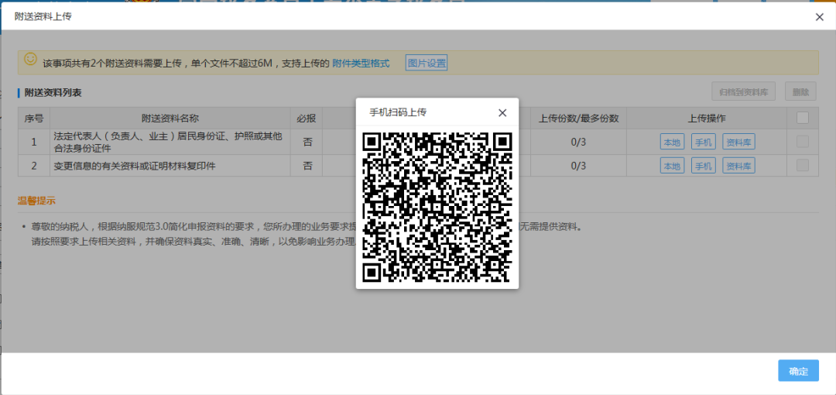Click 否 in 必报 column, row 1

[x=307, y=142]
